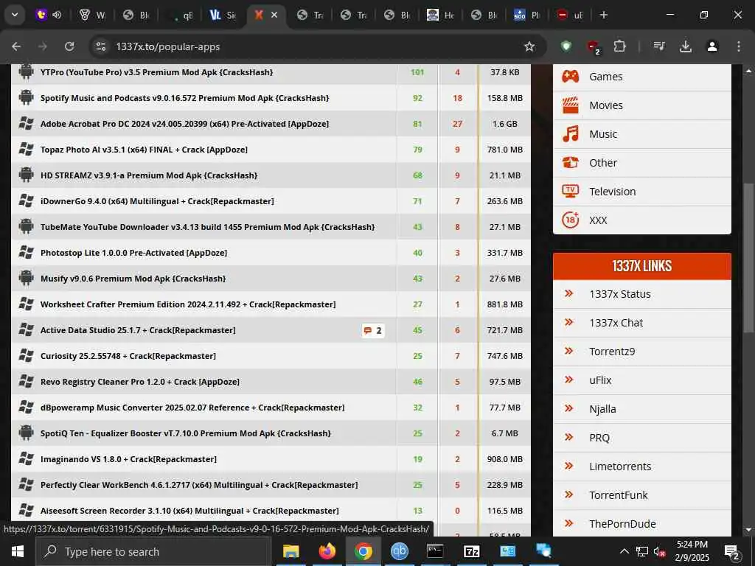
Task: Open the tab search dropdown arrow
Action: pyautogui.click(x=15, y=15)
